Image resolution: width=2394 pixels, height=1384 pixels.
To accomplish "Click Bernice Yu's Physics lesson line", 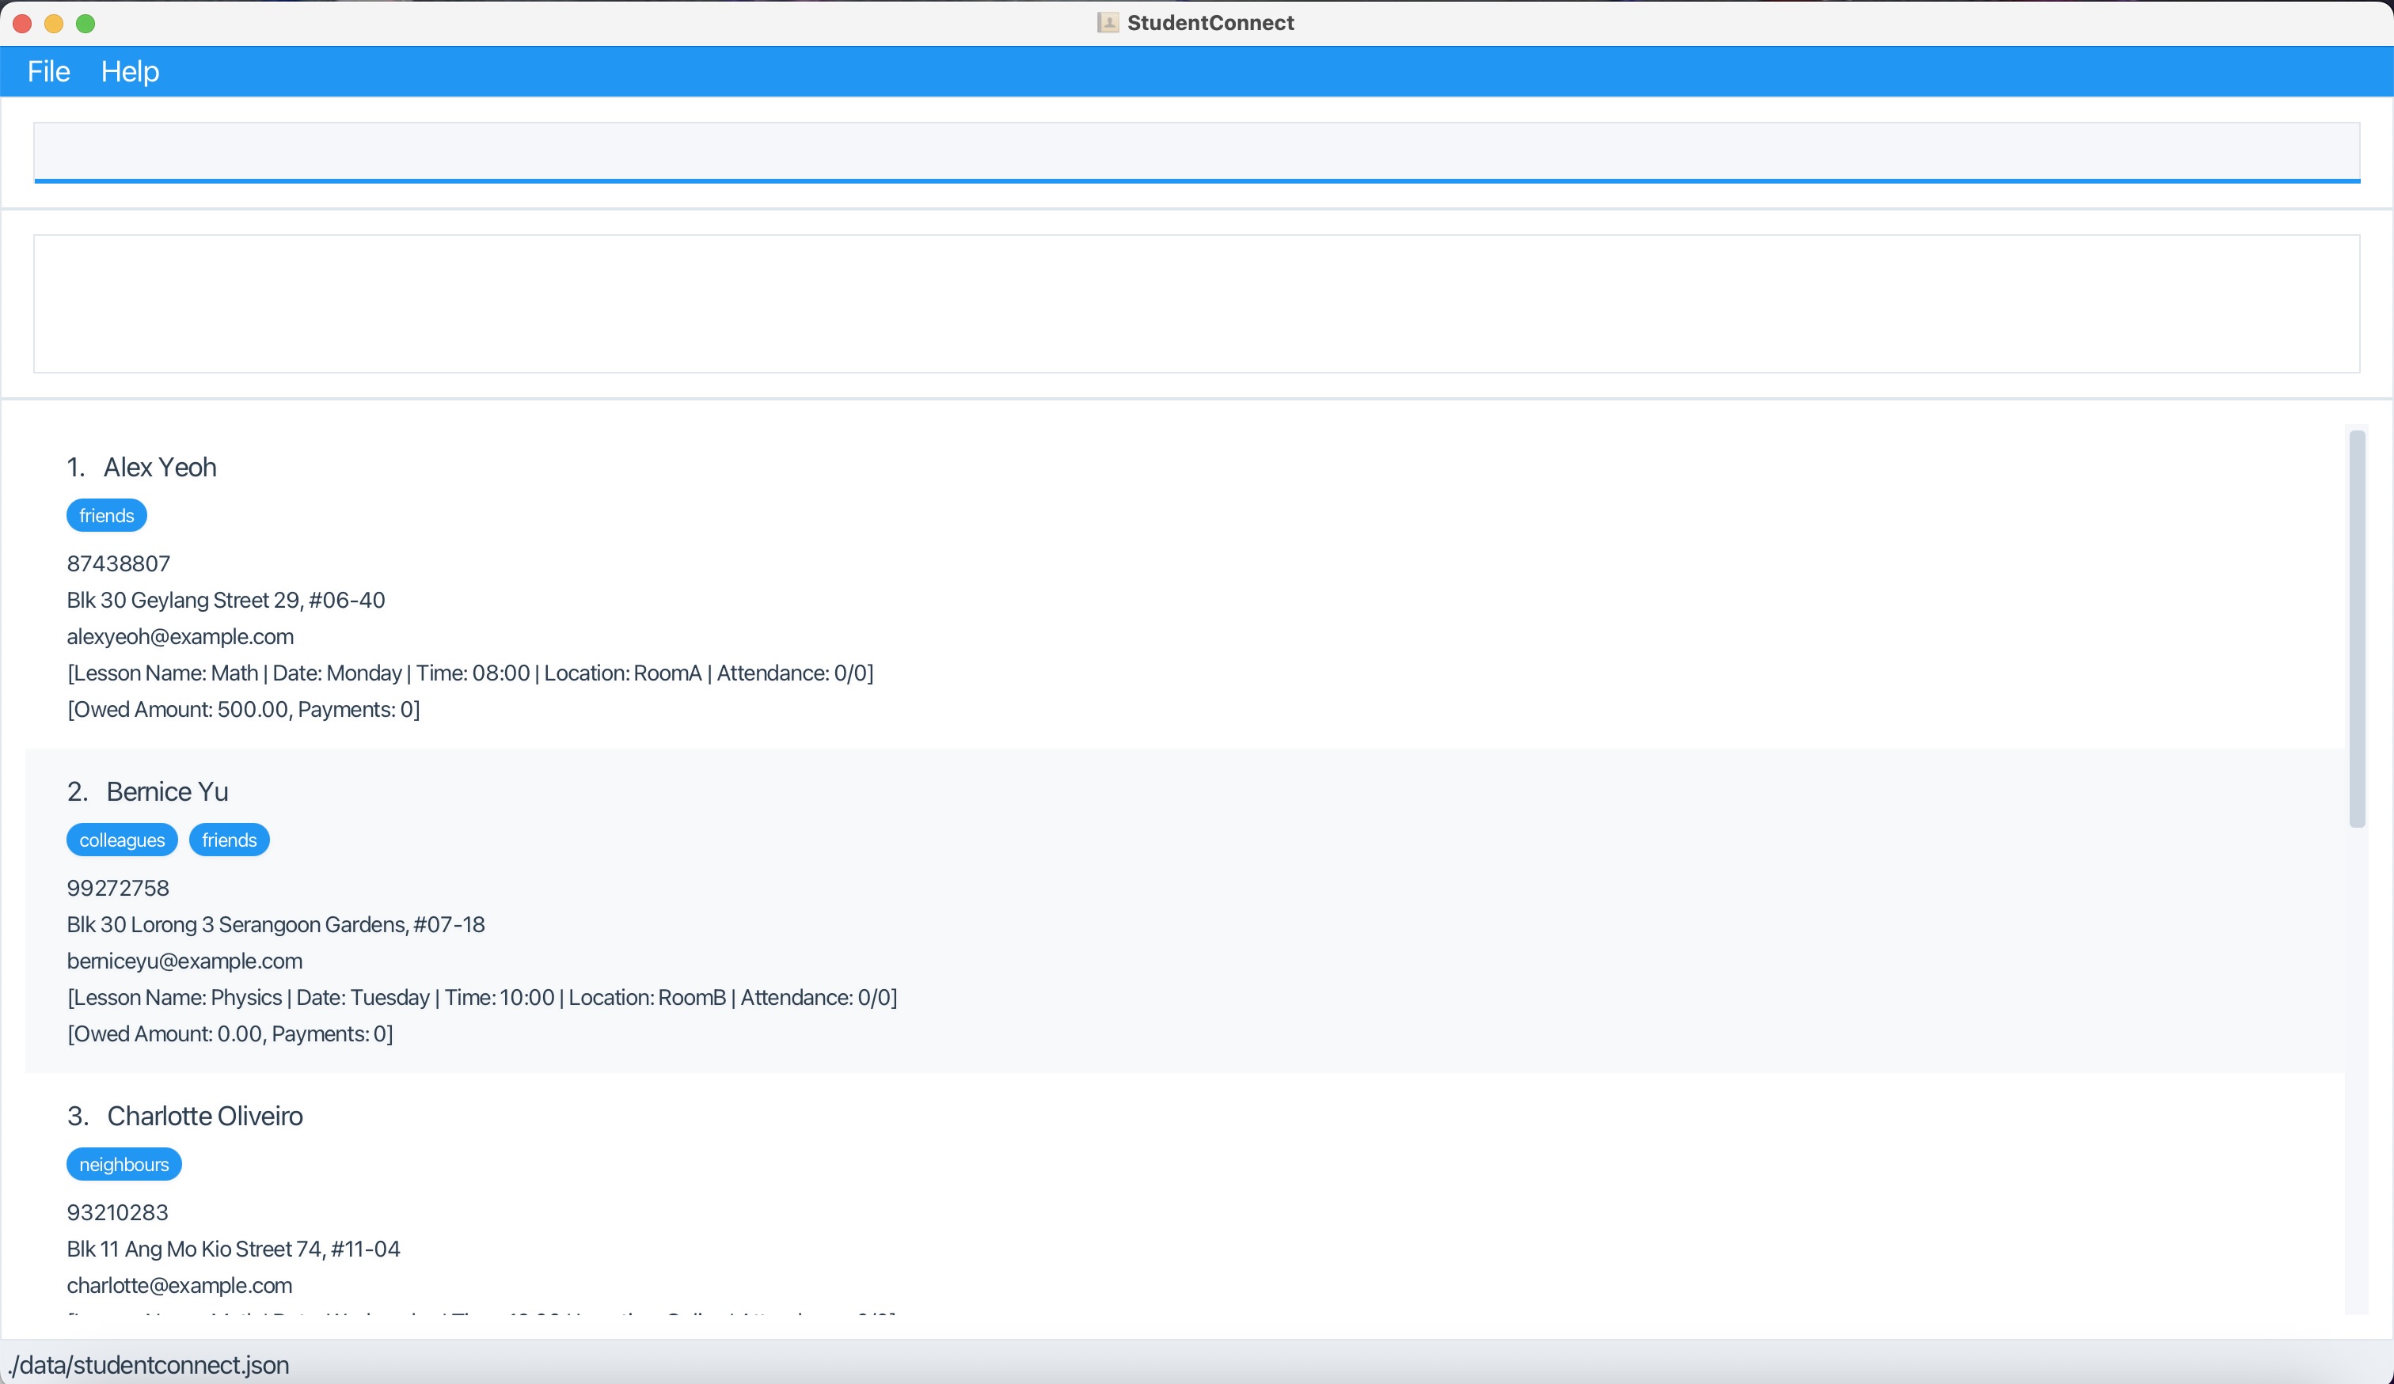I will pos(481,998).
